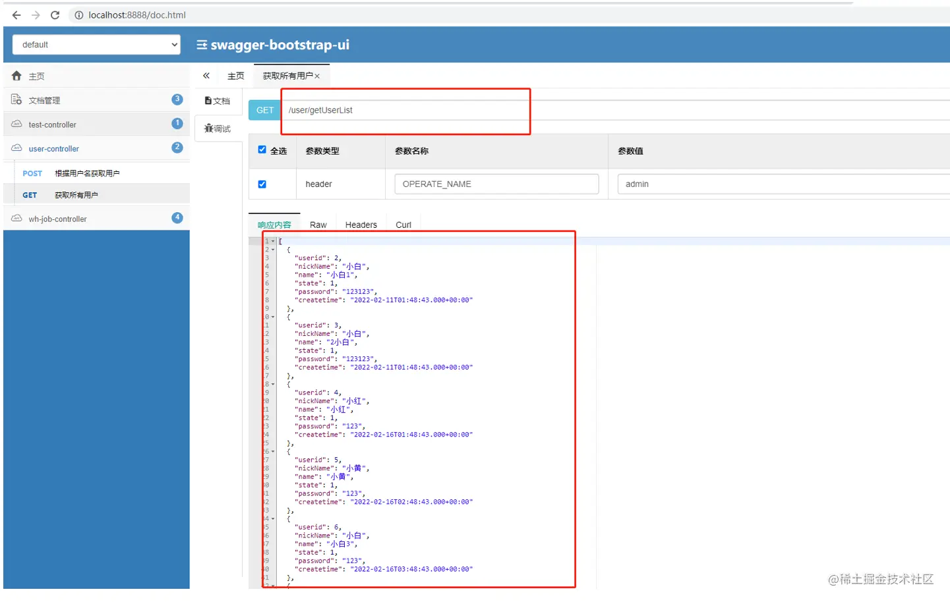Click the "nickName": "小红" line

pyautogui.click(x=332, y=400)
